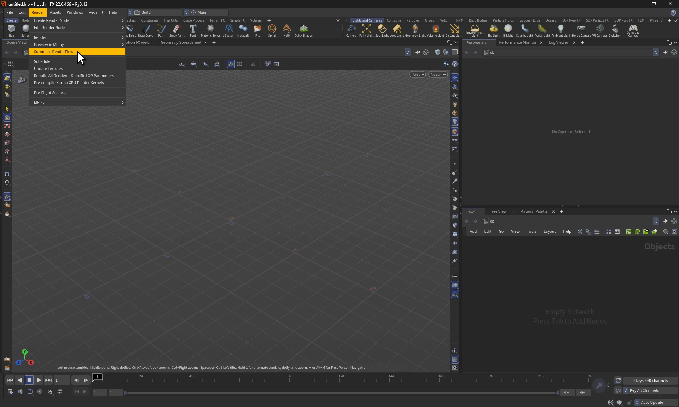Click the current frame marker at frame 1

tap(97, 377)
